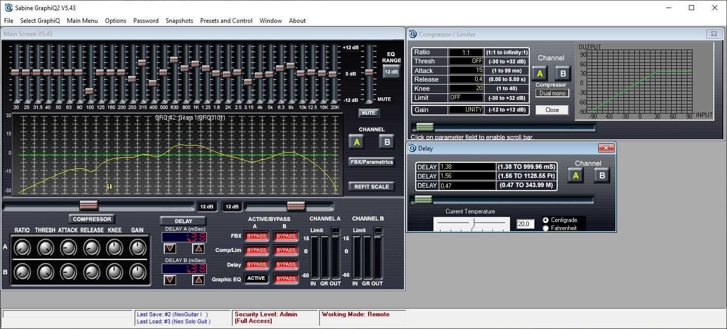The image size is (727, 329).
Task: Click Close in the Compressor / Limiter window
Action: coord(552,110)
